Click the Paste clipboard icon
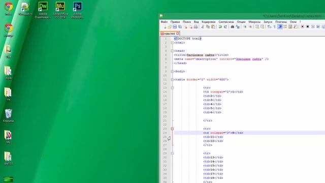The image size is (325, 183). coord(213,27)
